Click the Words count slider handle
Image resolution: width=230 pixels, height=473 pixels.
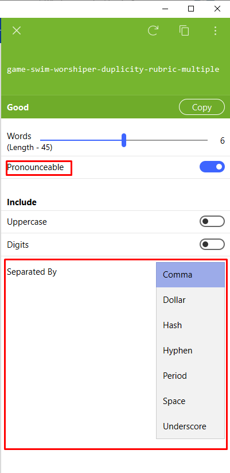pyautogui.click(x=124, y=140)
